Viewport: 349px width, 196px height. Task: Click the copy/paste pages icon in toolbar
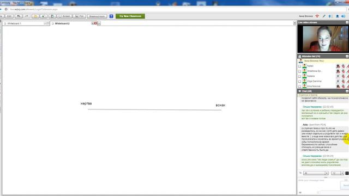tap(52, 16)
